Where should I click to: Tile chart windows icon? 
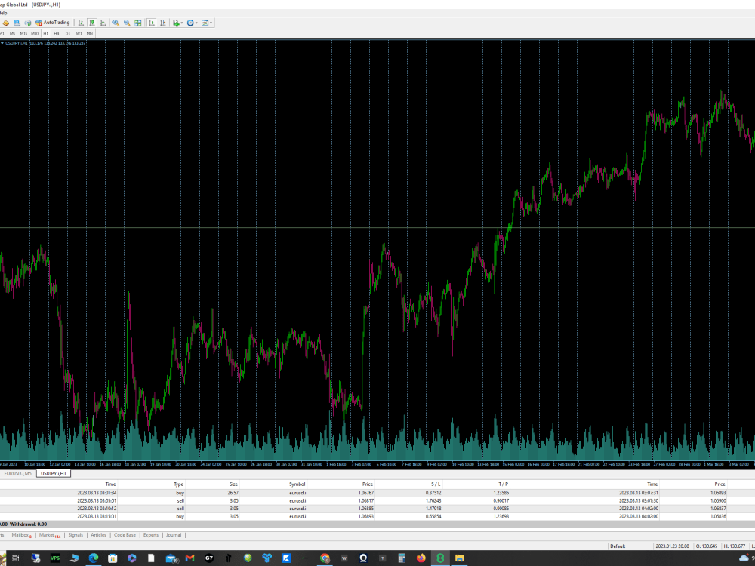point(138,23)
